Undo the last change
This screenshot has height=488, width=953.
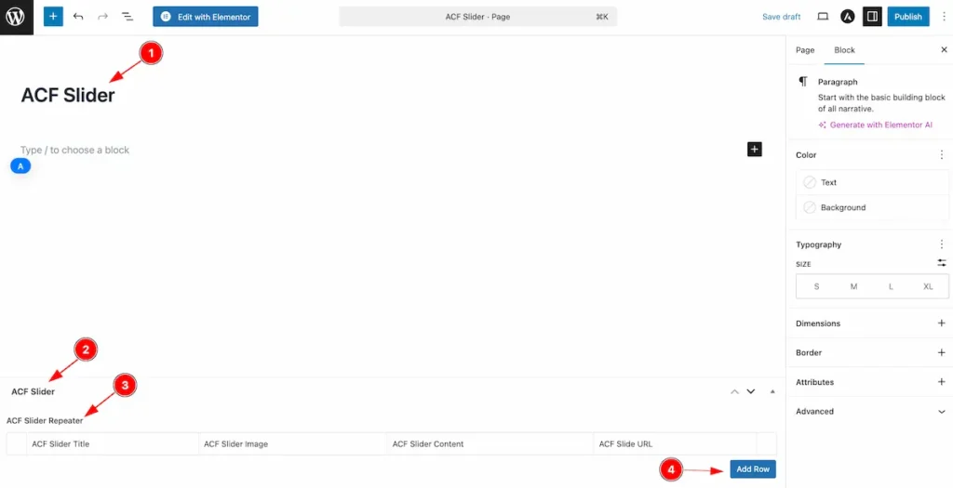pyautogui.click(x=78, y=17)
